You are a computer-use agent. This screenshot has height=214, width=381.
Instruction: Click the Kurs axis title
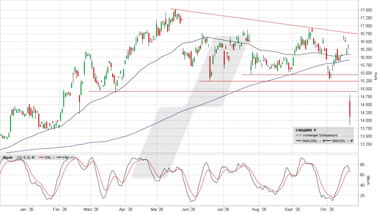click(376, 76)
